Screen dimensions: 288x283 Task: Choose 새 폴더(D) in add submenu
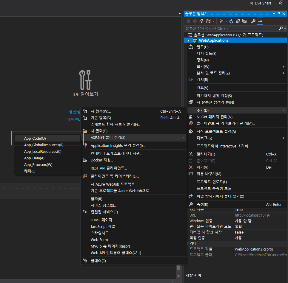(x=133, y=131)
